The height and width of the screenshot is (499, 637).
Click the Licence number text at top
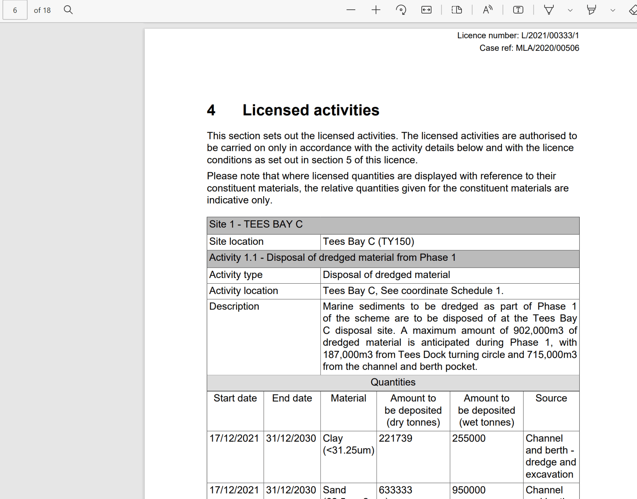pos(518,36)
